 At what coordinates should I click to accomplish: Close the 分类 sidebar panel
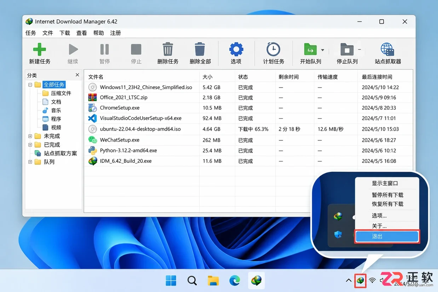[x=77, y=75]
